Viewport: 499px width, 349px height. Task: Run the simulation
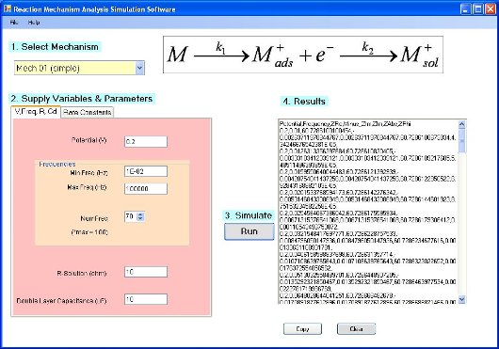[249, 231]
